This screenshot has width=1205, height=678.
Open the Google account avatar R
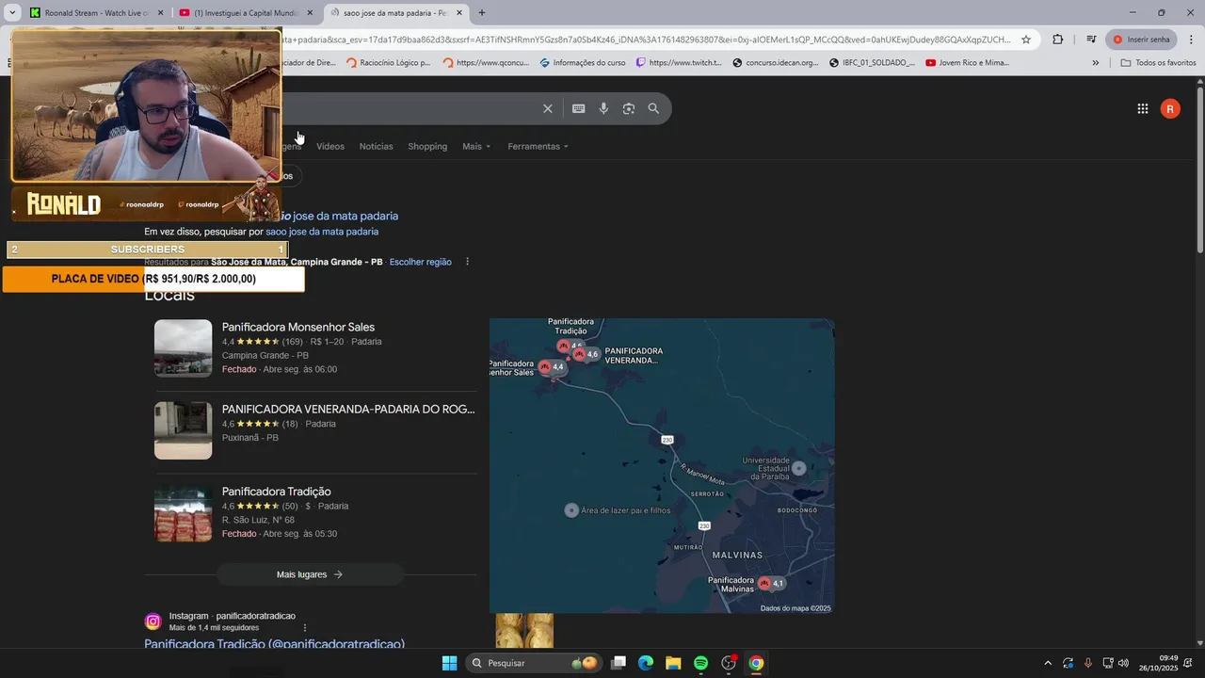(1170, 109)
